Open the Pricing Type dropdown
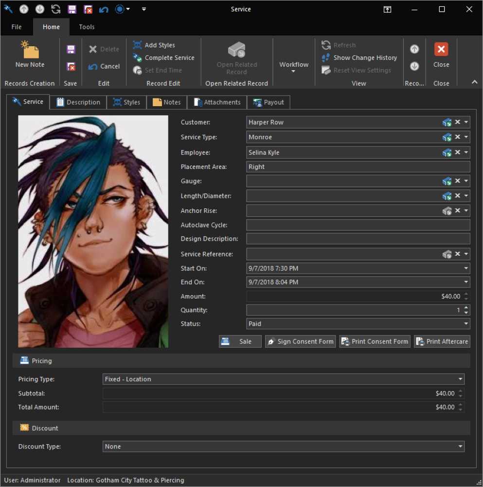Screen dimensions: 483x487 coord(460,379)
